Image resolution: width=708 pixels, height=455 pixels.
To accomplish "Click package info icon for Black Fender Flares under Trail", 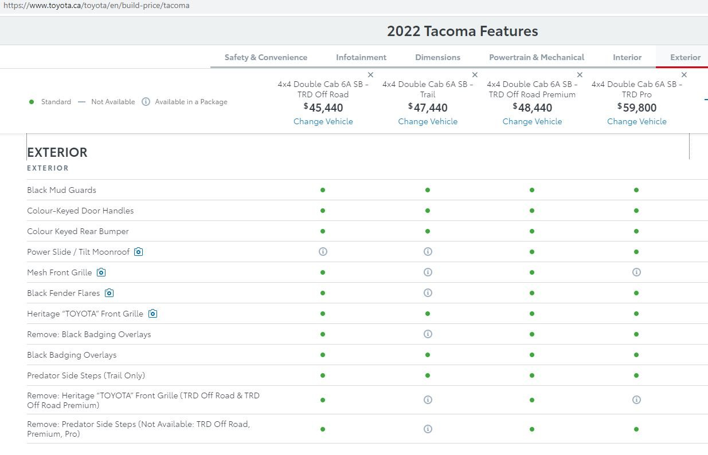I will 428,293.
